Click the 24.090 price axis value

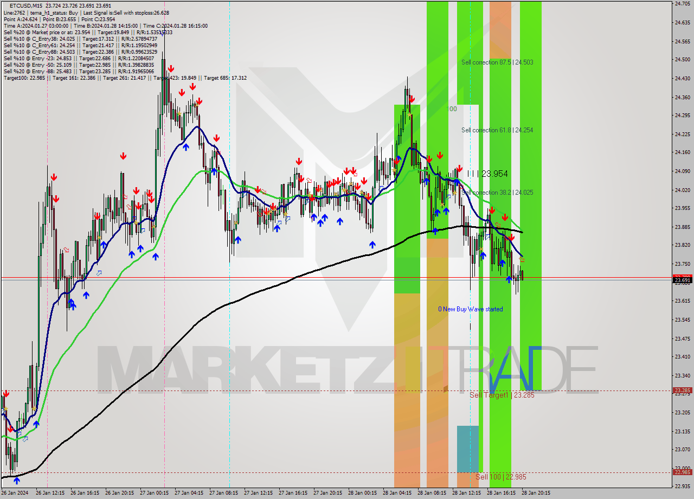coord(682,171)
